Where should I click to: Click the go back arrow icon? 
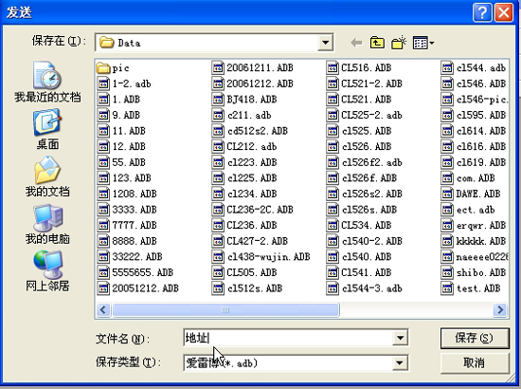click(x=356, y=43)
